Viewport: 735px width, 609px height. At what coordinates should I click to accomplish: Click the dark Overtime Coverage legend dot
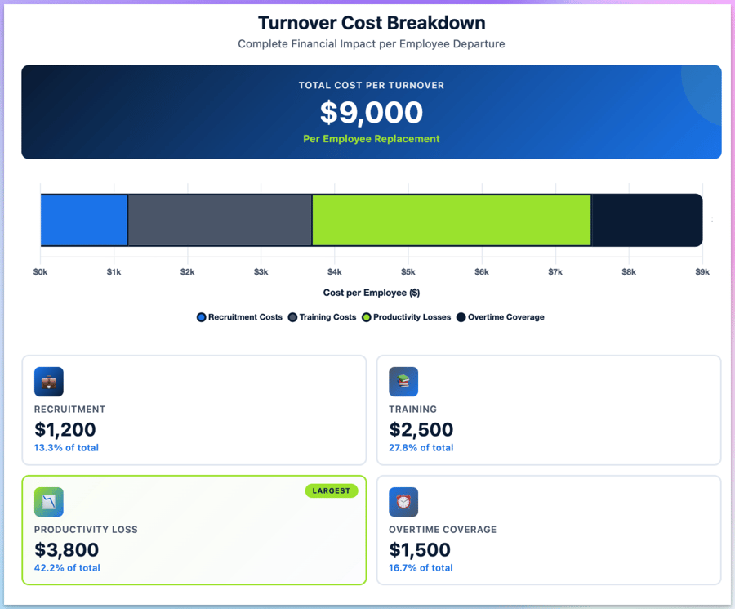[460, 317]
